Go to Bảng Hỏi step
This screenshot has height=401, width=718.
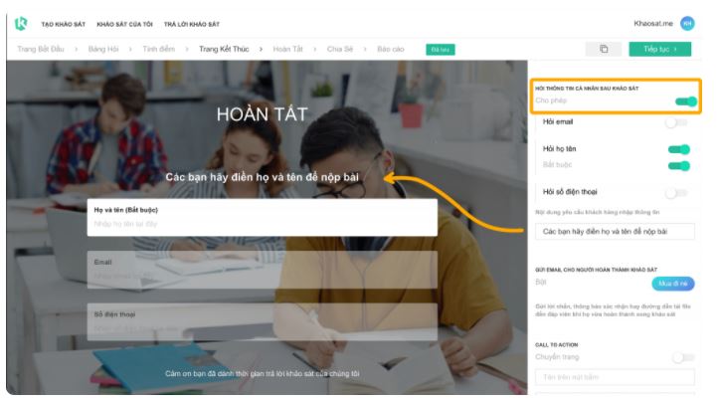(103, 49)
